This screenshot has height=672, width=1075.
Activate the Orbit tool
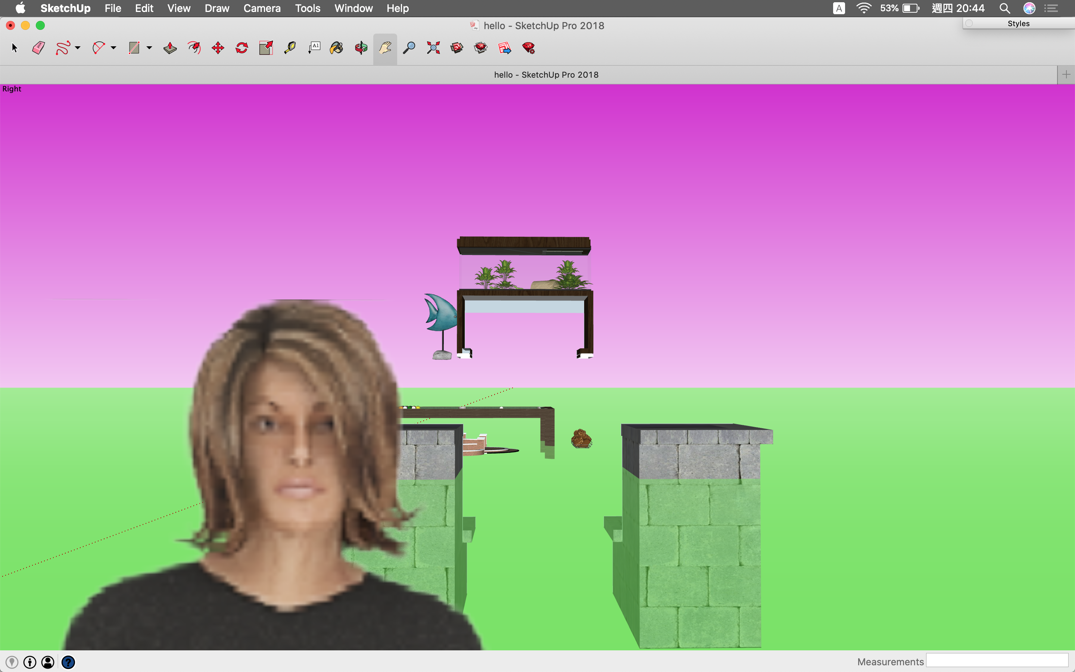coord(361,48)
